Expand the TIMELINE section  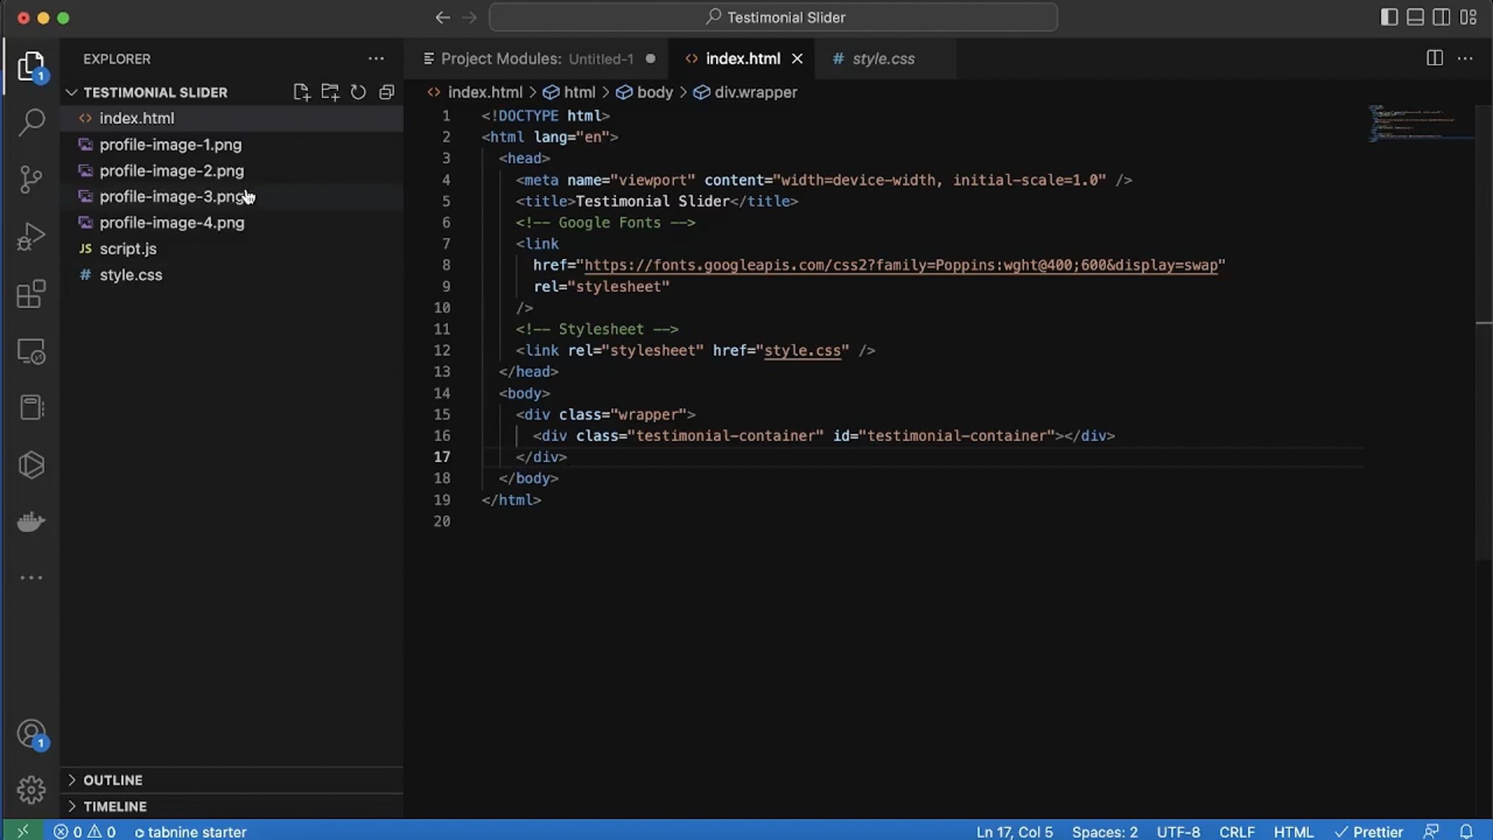114,806
